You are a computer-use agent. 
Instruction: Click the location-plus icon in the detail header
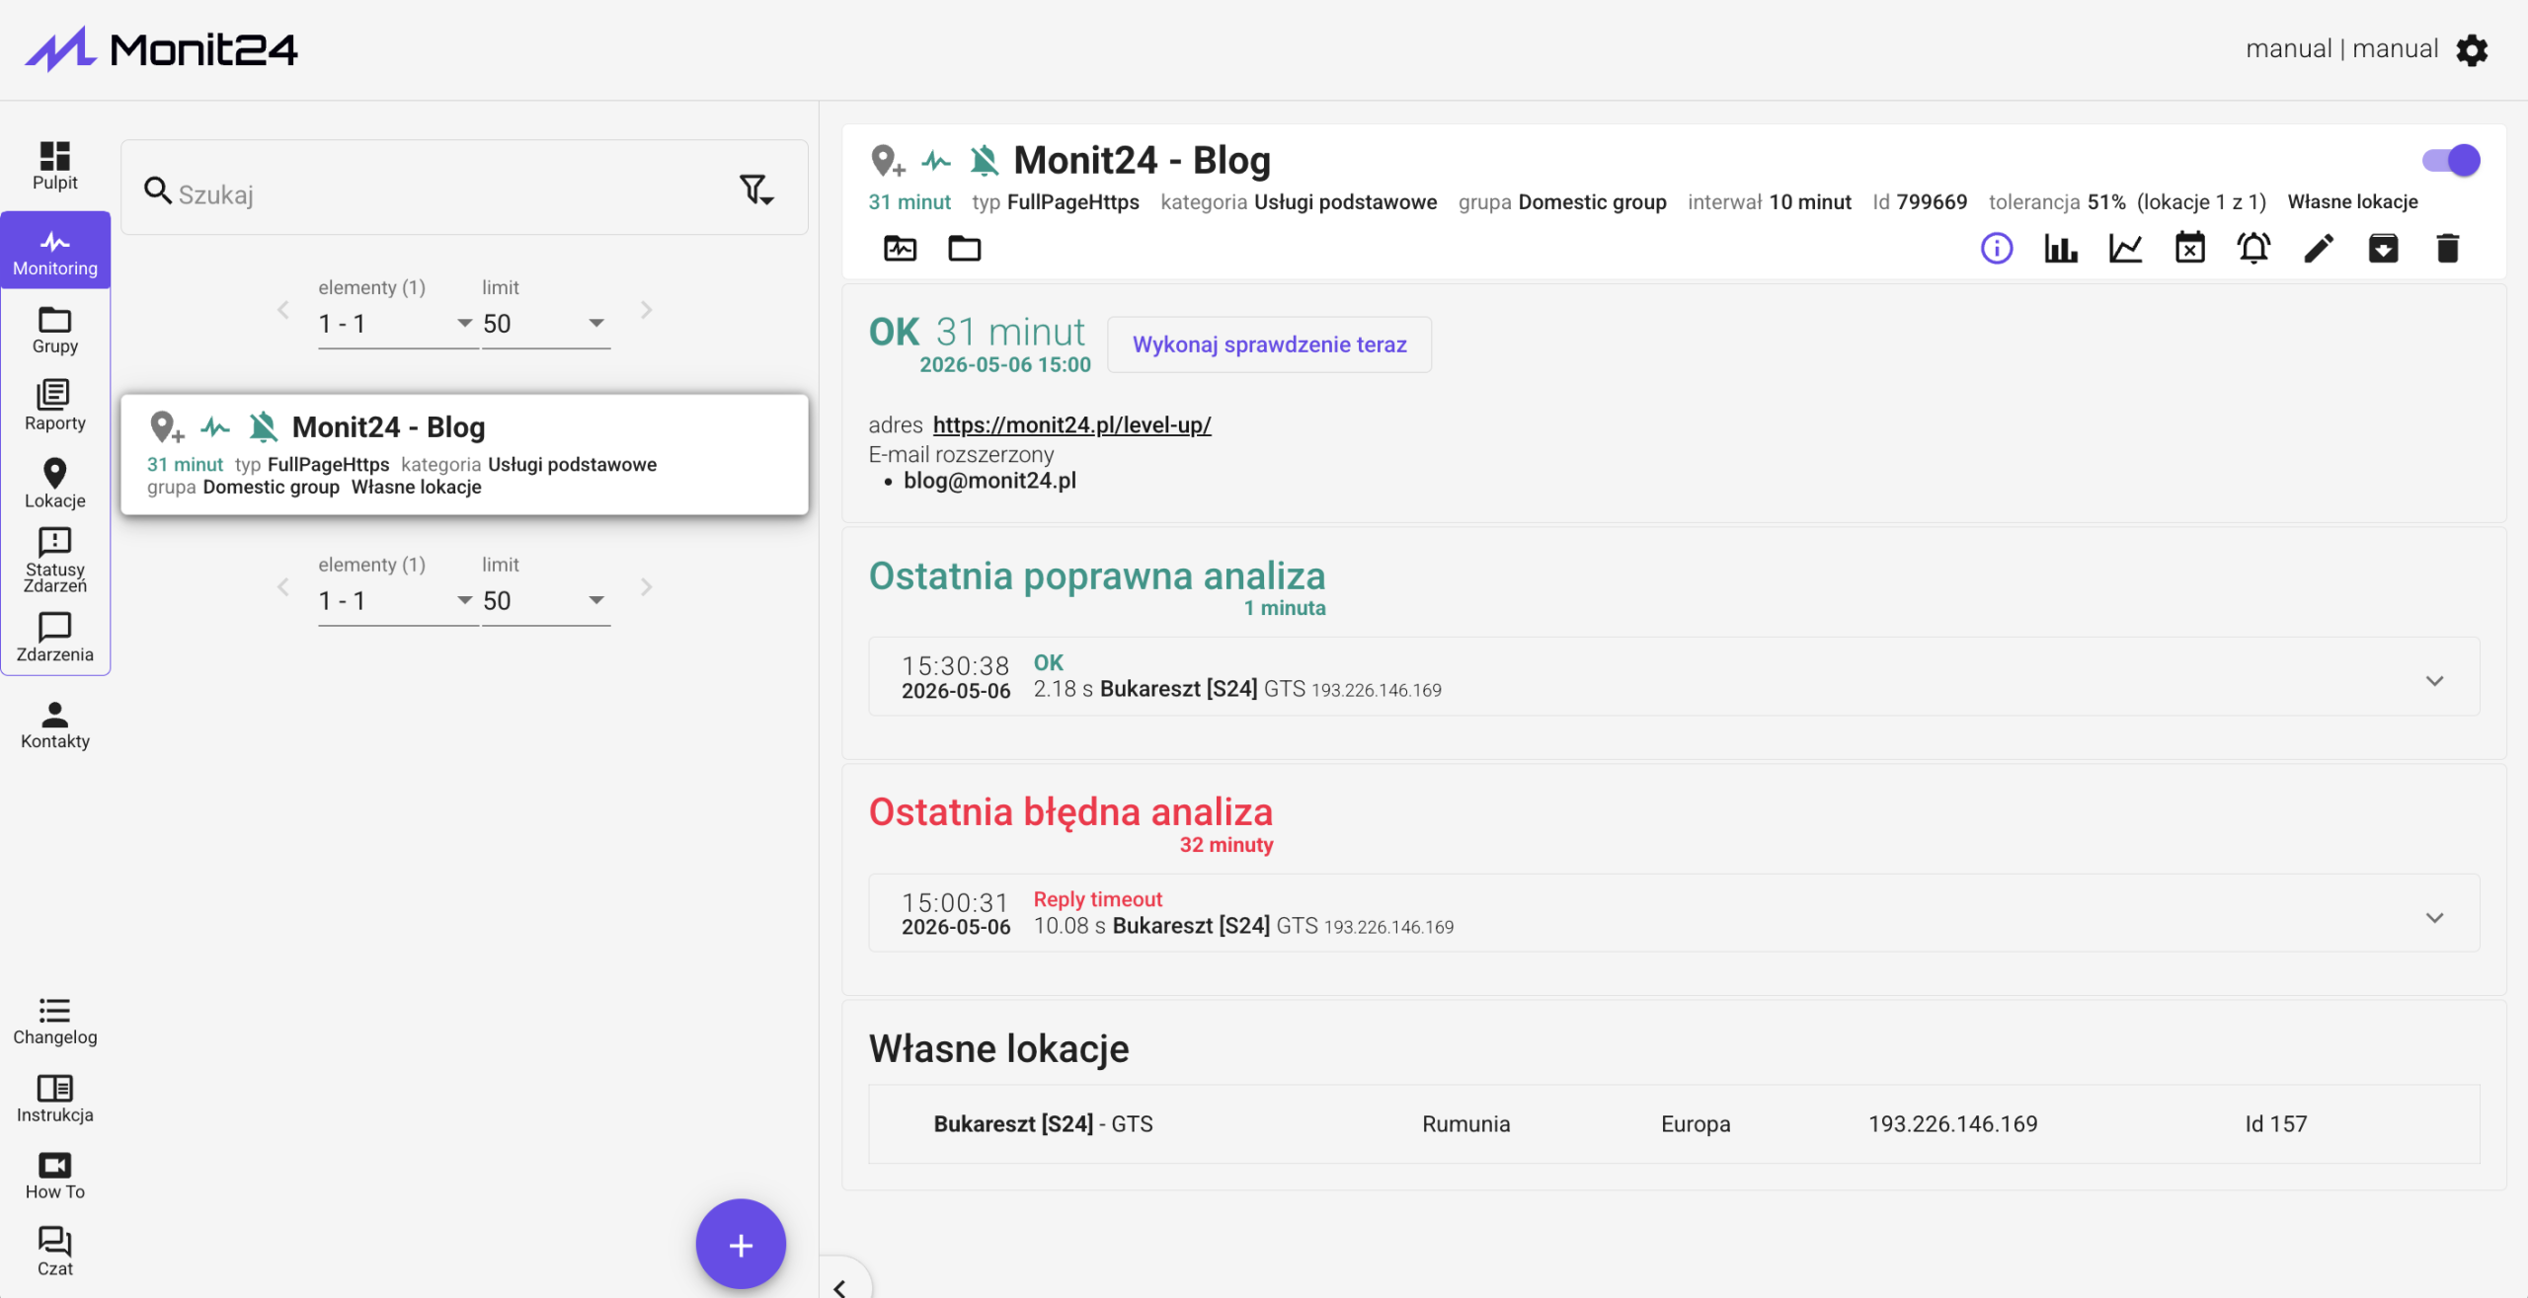(887, 160)
